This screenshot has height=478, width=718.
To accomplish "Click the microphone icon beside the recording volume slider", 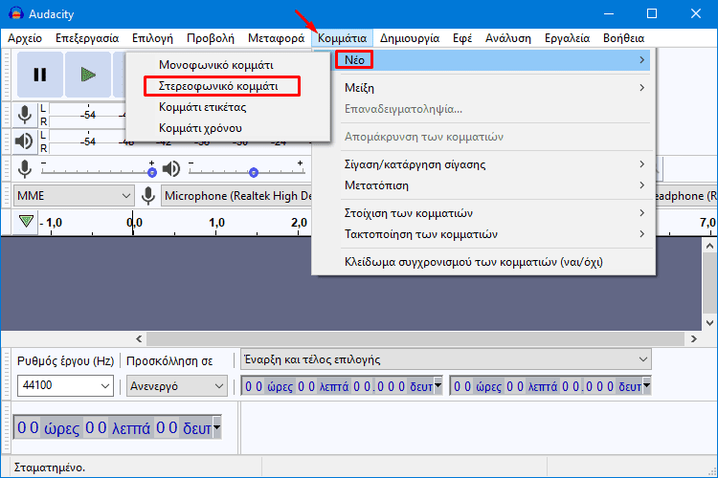I will coord(25,169).
